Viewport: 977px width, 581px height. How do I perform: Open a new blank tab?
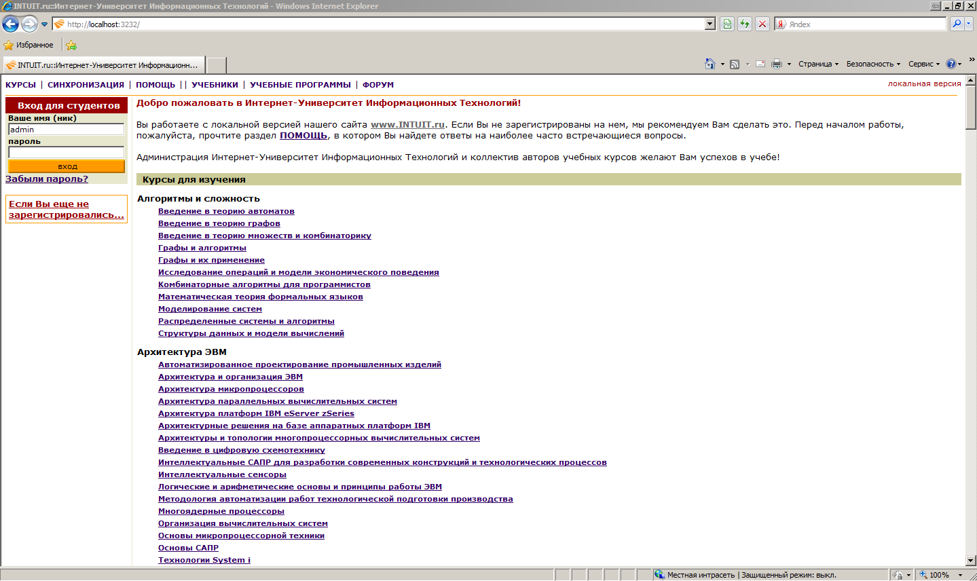pyautogui.click(x=216, y=65)
